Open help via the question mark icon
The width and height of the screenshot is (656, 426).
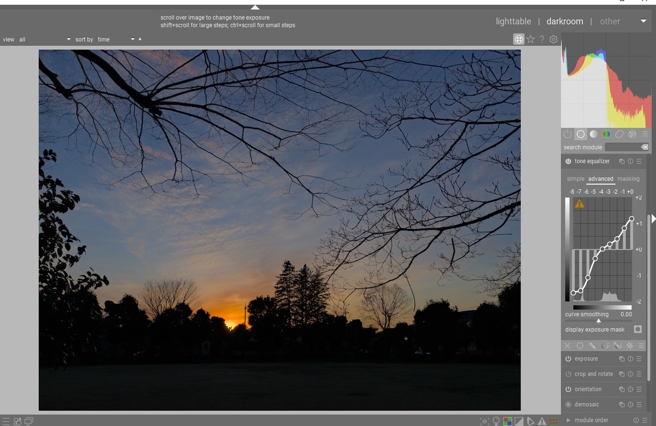pyautogui.click(x=542, y=39)
